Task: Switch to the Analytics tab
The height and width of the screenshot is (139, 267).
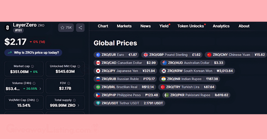Action: (221, 26)
